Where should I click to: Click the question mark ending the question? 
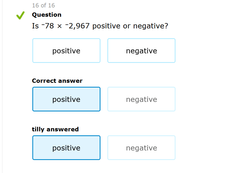pos(166,26)
